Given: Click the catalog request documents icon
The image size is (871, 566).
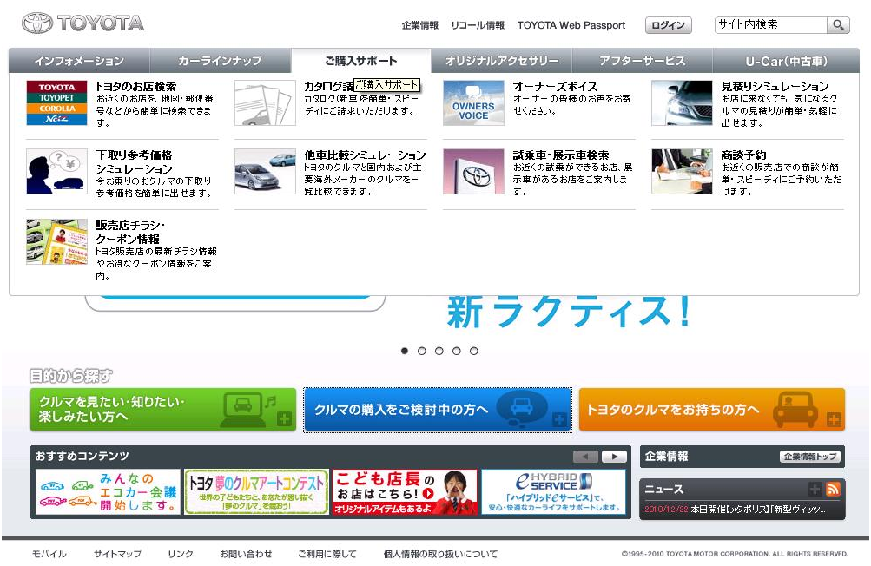Looking at the screenshot, I should click(x=265, y=103).
